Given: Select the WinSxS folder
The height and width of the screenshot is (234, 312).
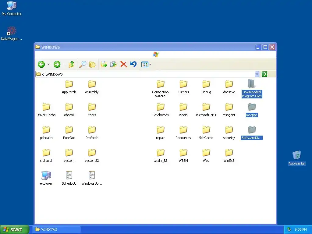Looking at the screenshot, I should (229, 156).
